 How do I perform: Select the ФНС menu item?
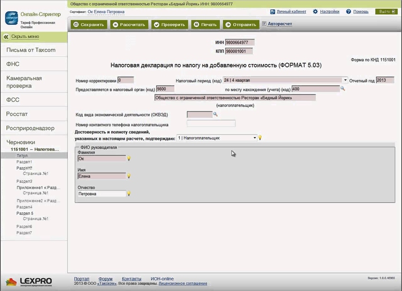13,64
